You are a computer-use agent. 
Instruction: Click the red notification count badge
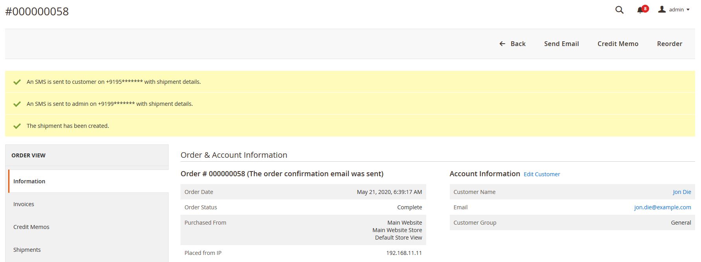click(645, 8)
